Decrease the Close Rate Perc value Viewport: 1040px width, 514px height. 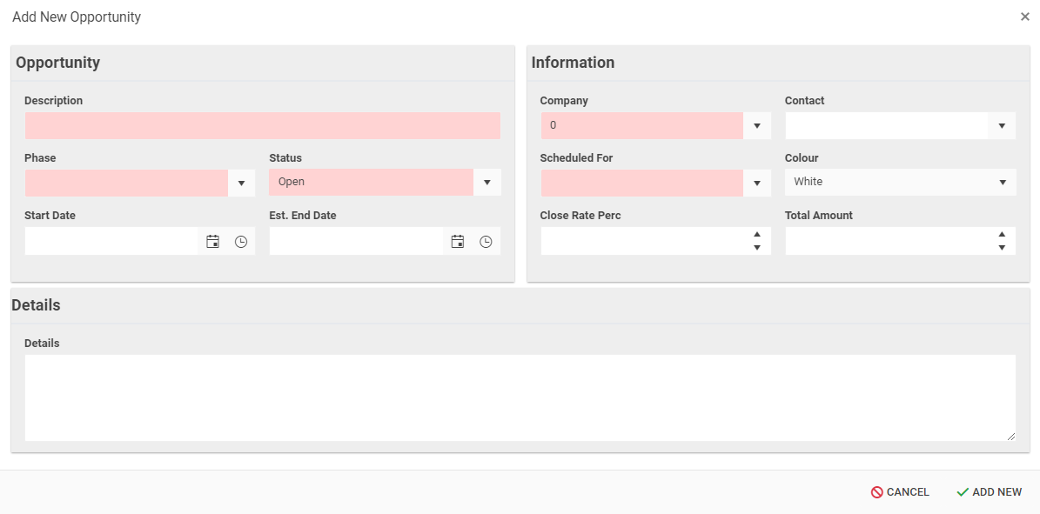pos(757,248)
